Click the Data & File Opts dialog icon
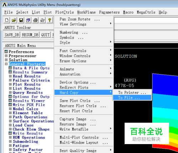Viewport: 178px width, 153px height. point(10,68)
